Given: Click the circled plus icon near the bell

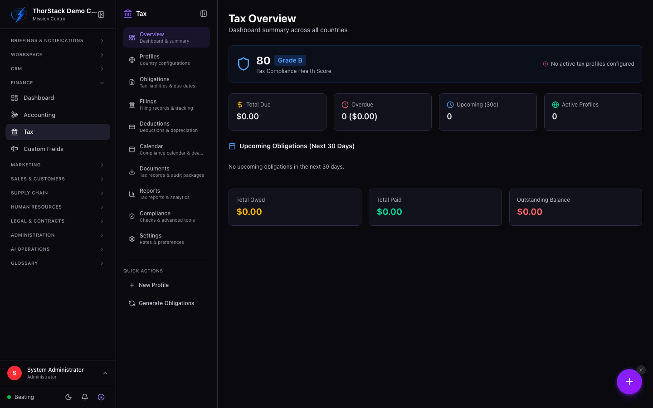Looking at the screenshot, I should click(x=101, y=397).
